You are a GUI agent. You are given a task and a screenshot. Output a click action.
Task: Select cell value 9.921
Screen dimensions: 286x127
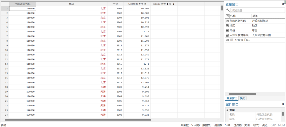click(x=137, y=115)
